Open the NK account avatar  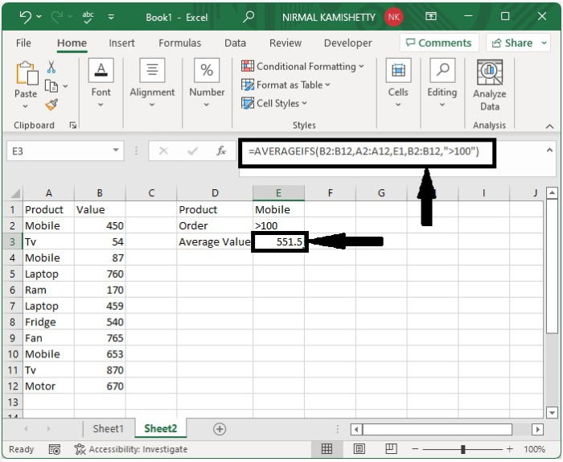pyautogui.click(x=393, y=17)
